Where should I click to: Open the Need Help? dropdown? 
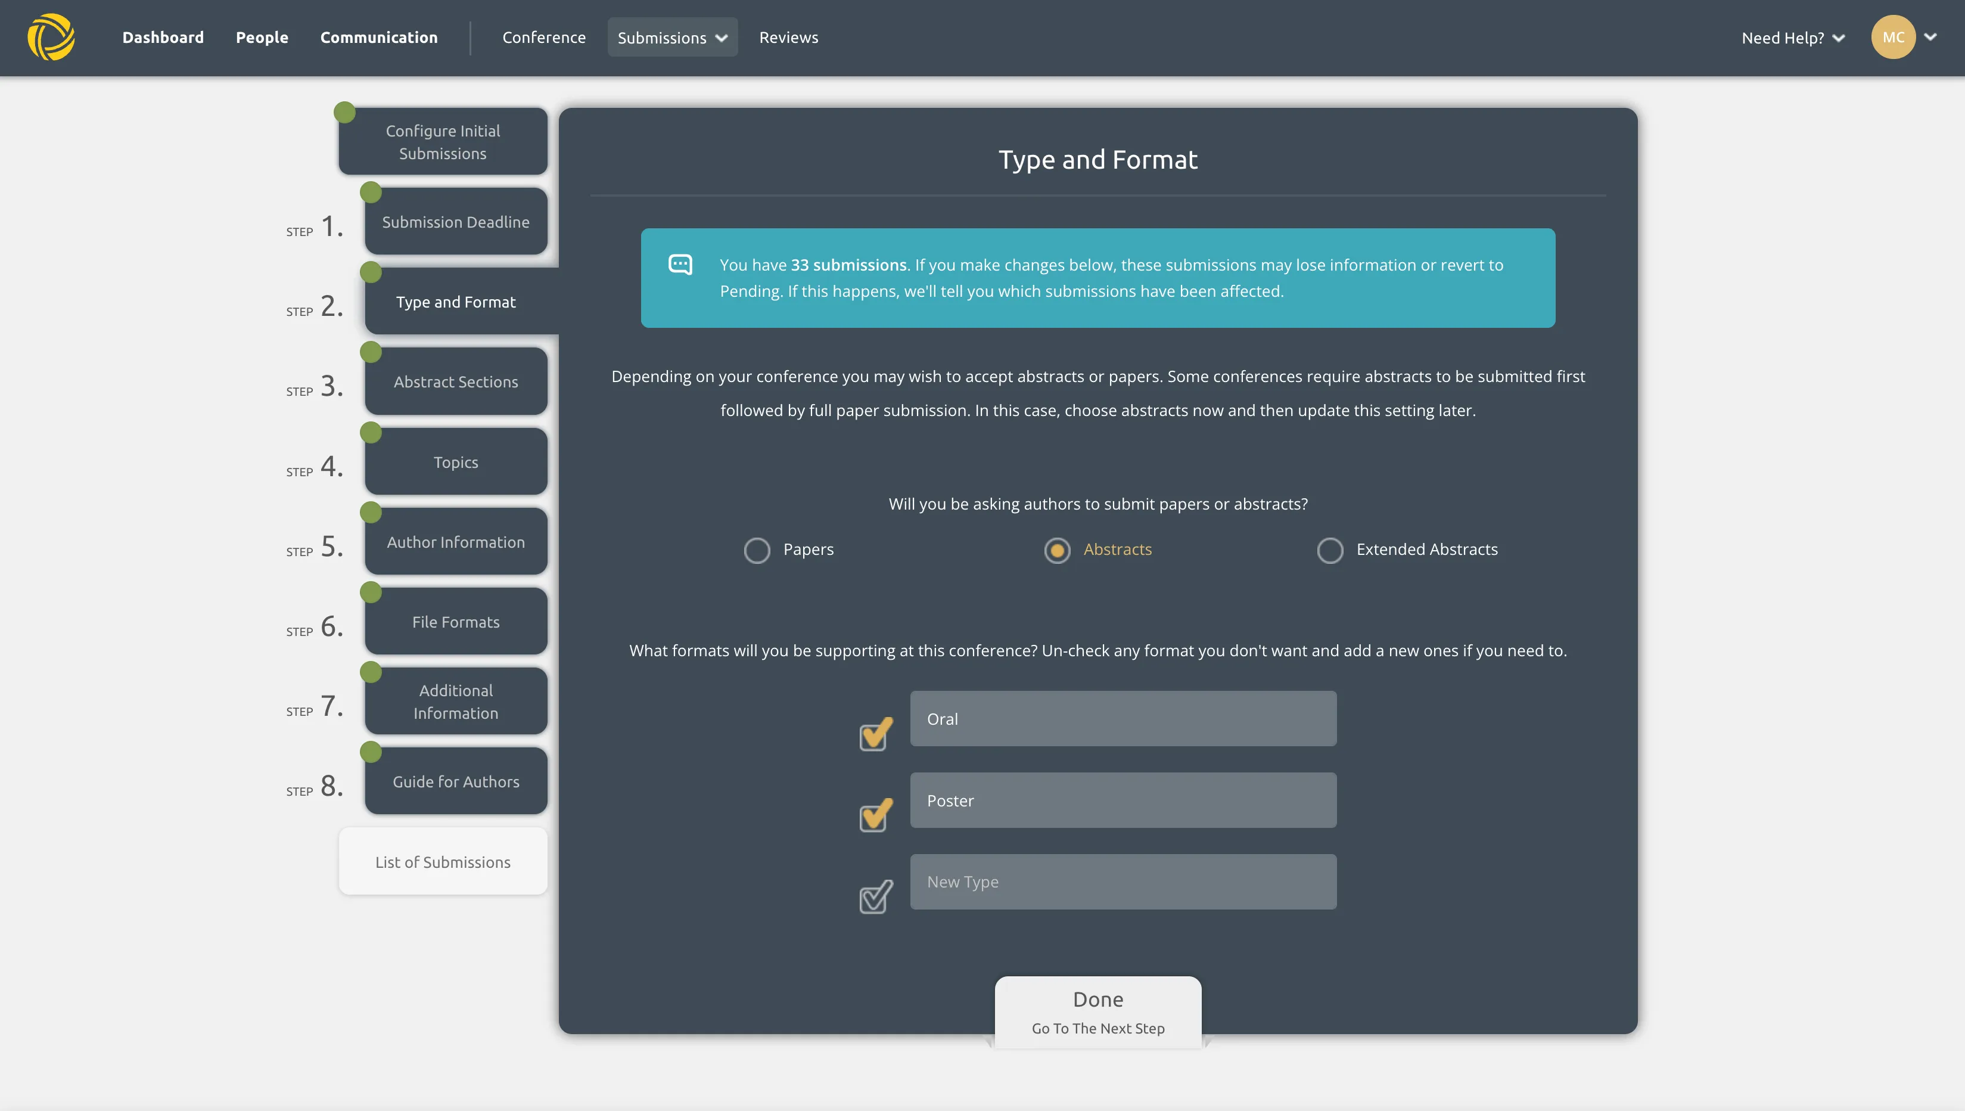[x=1793, y=38]
